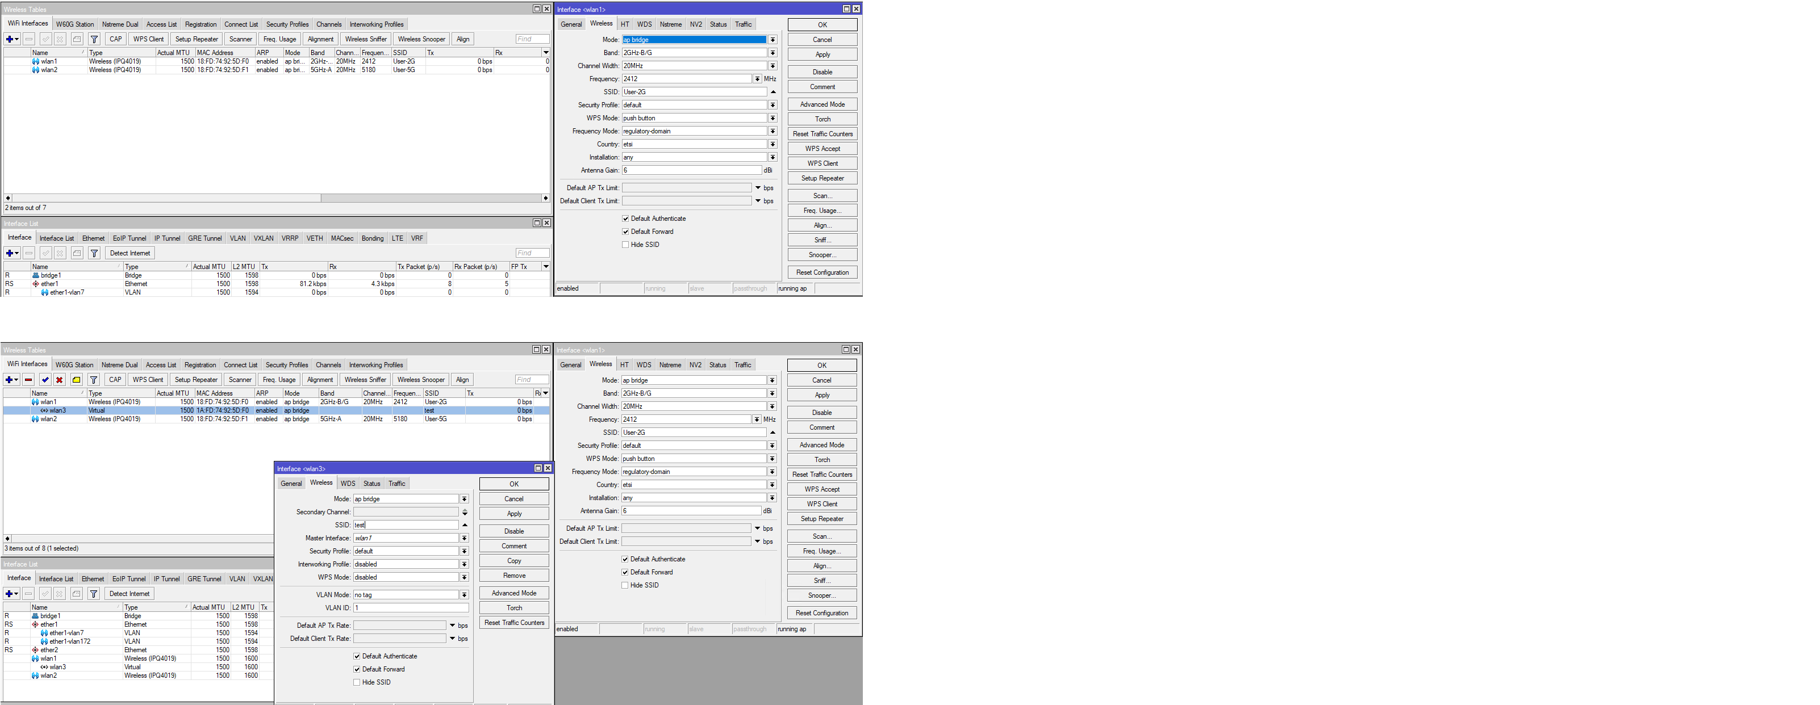Open the VLAN Mode dropdown

pyautogui.click(x=464, y=595)
